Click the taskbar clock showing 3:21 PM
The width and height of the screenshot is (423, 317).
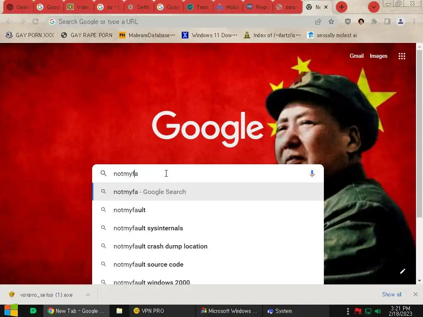click(400, 311)
